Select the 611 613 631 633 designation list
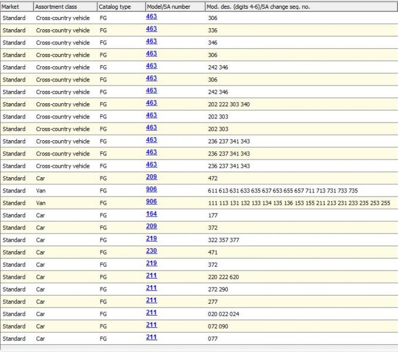Screen dimensions: 398x352 point(283,191)
